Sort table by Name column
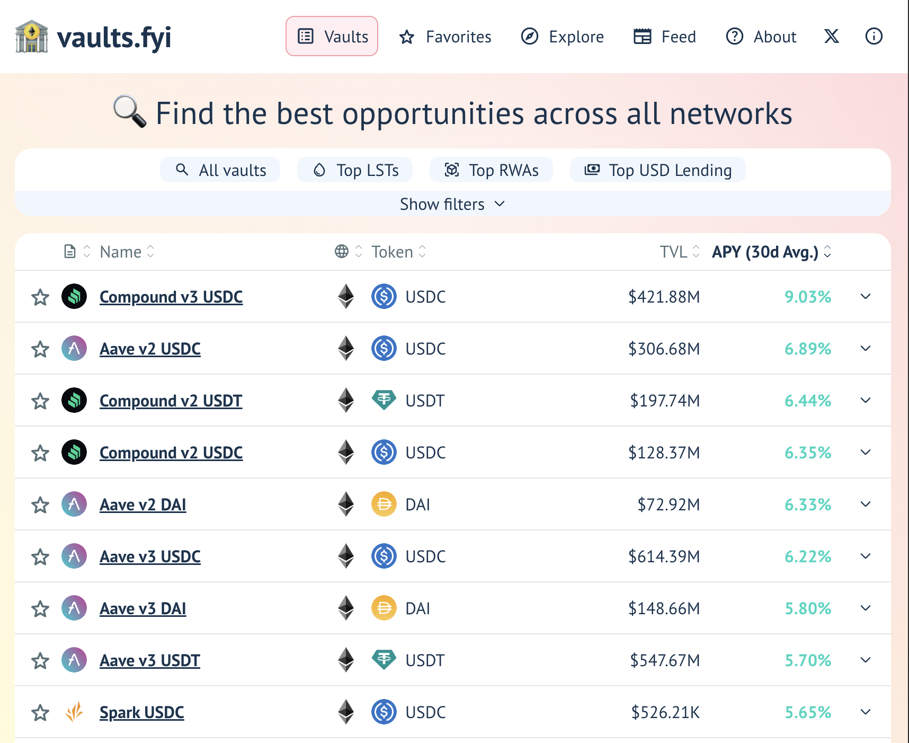Viewport: 909px width, 743px height. pos(127,251)
